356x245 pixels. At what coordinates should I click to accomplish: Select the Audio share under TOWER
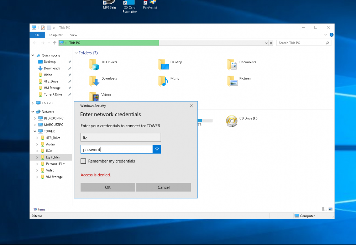[50, 144]
